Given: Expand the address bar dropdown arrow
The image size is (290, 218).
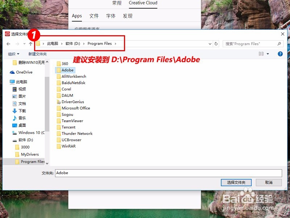Looking at the screenshot, I should click(x=210, y=43).
